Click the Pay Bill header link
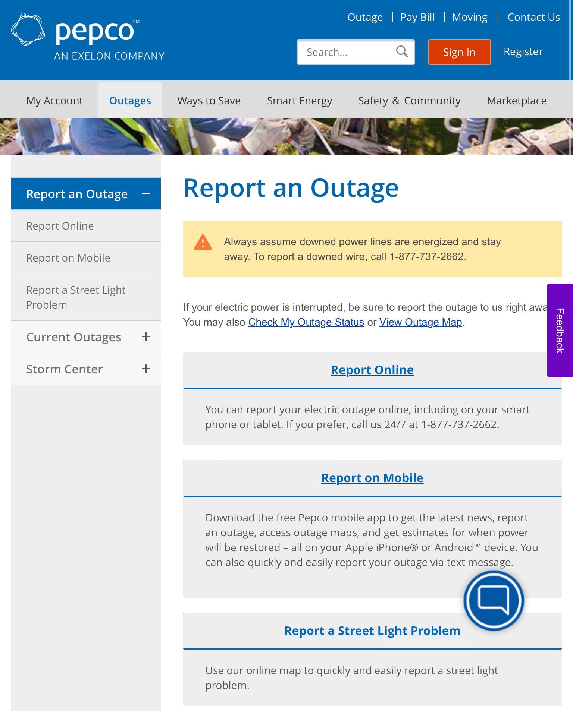This screenshot has height=711, width=573. [417, 17]
